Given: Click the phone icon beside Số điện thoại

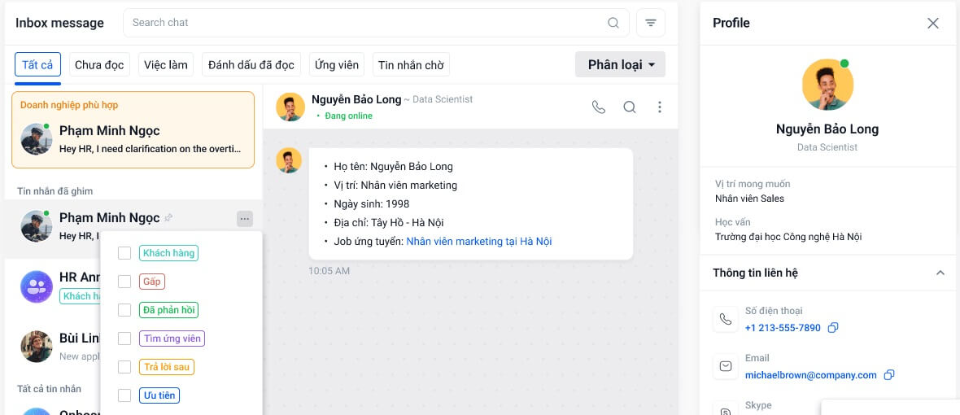Looking at the screenshot, I should [726, 319].
